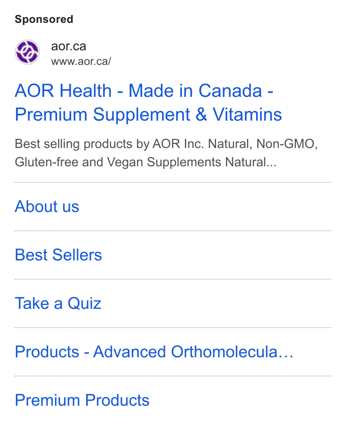
Task: Click the Sponsored label
Action: 44,19
